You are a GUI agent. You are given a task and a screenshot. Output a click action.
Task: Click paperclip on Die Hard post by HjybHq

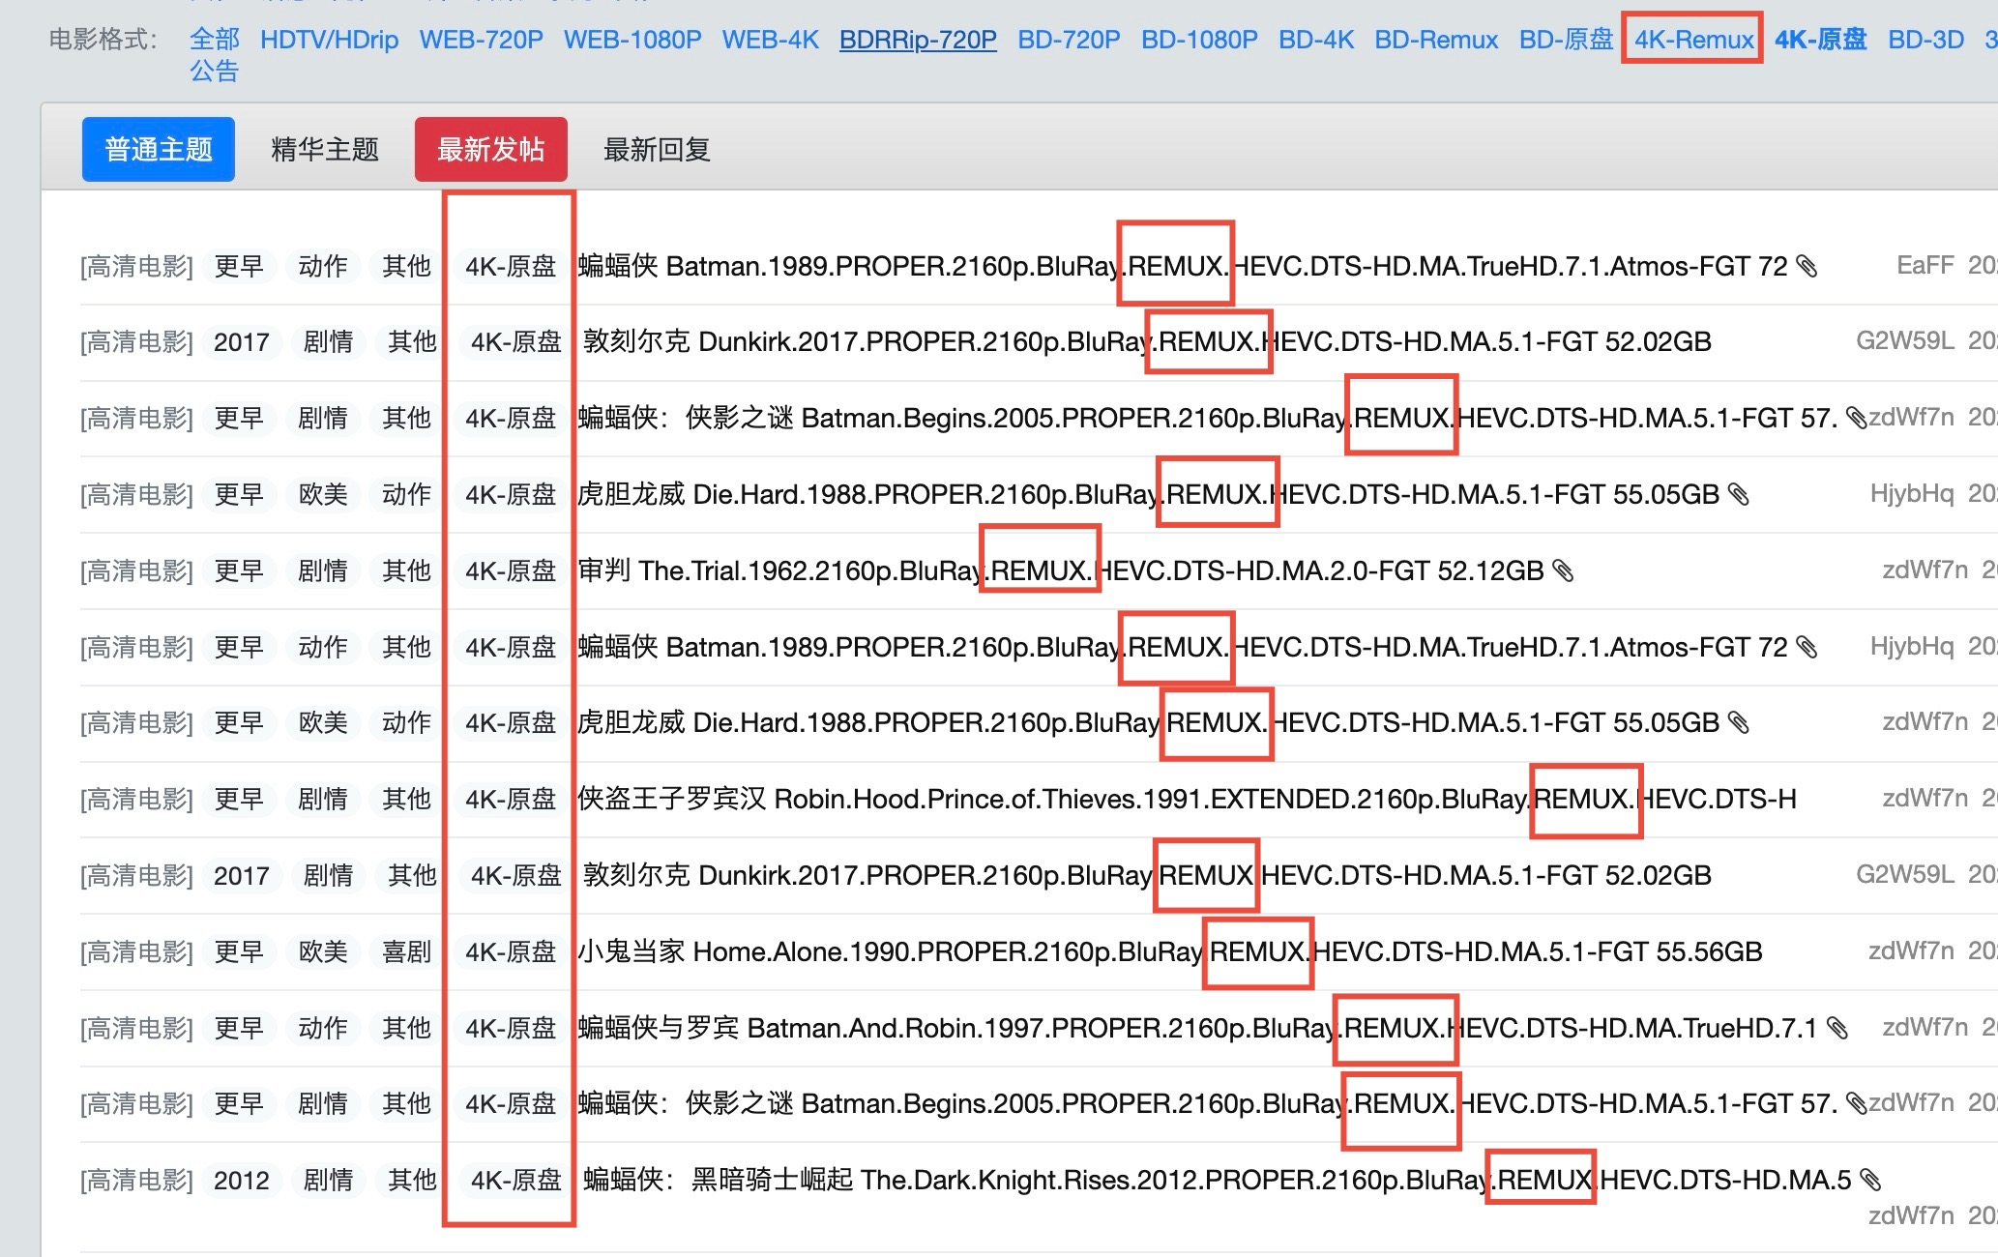1739,494
